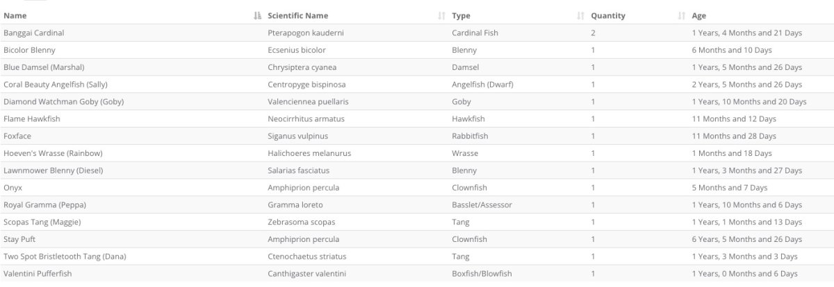Click the Type column sort arrows icon
834x287 pixels.
[581, 16]
